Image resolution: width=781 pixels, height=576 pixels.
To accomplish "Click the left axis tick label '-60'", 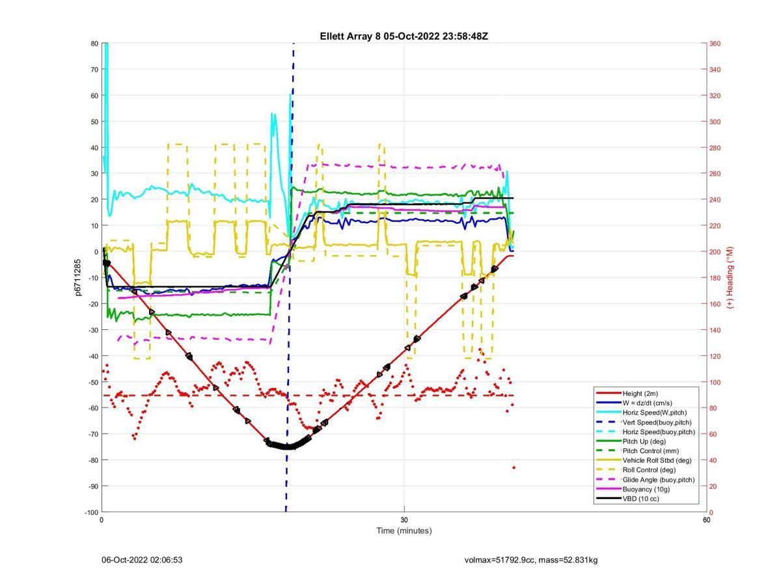I will (x=93, y=408).
